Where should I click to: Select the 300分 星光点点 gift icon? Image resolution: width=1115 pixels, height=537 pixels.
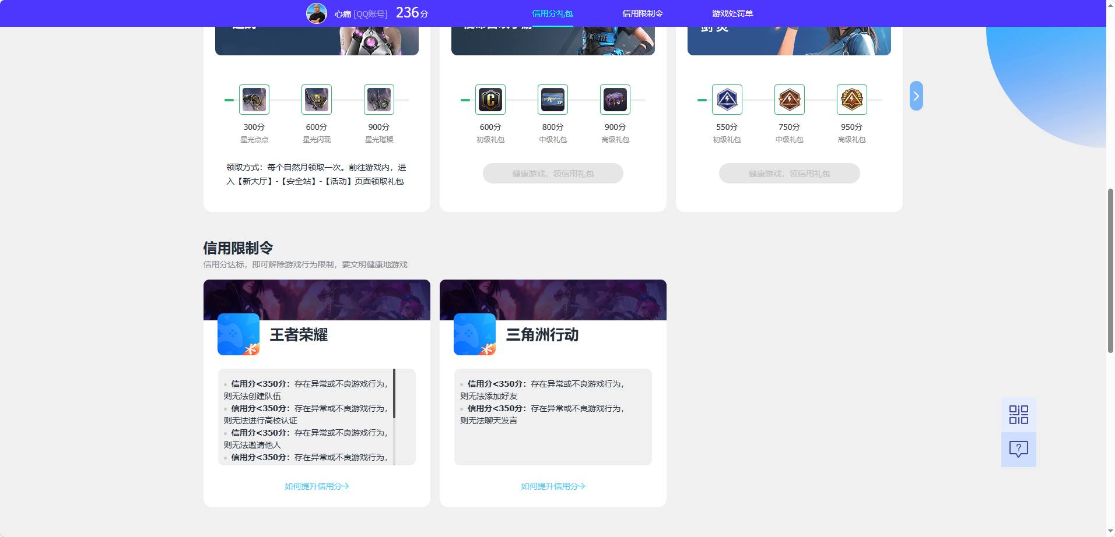point(254,100)
